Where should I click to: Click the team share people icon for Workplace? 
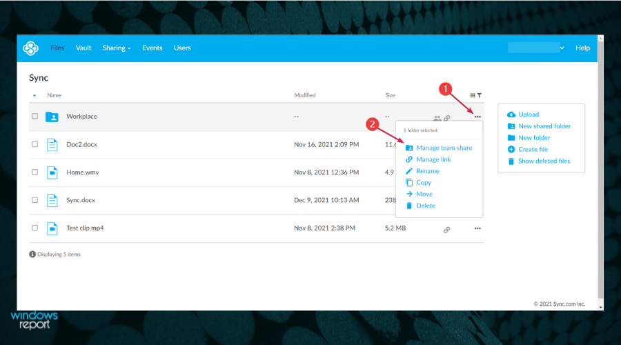[437, 118]
